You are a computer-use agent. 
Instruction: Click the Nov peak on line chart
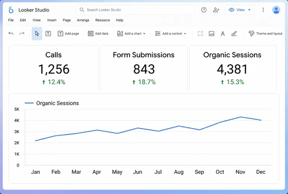pos(240,117)
